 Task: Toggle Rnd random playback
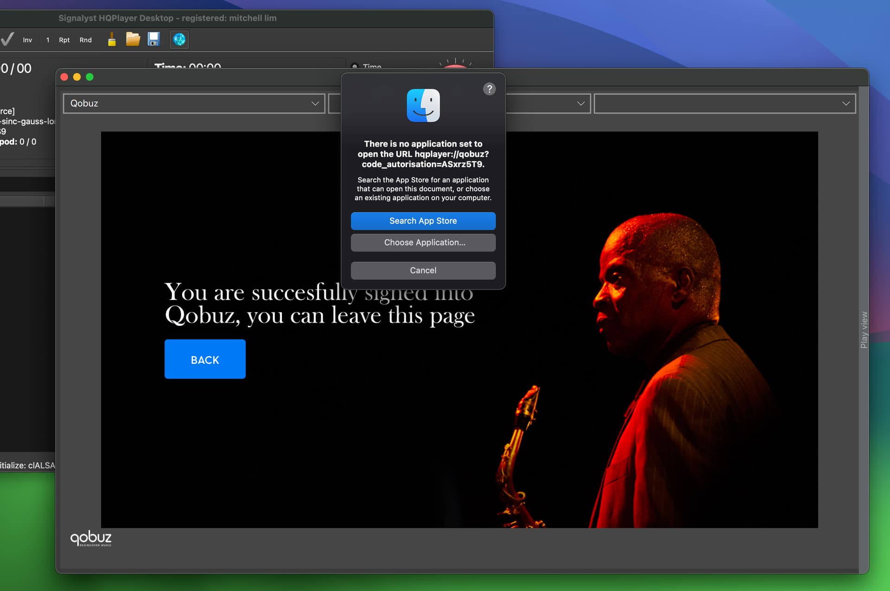(x=85, y=40)
